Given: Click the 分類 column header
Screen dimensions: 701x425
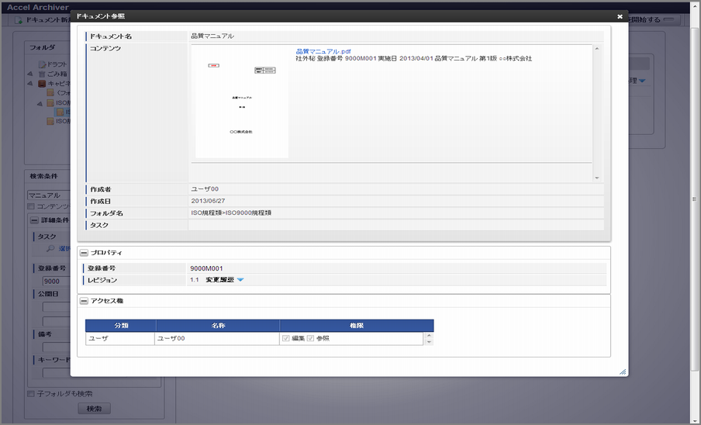Looking at the screenshot, I should pyautogui.click(x=121, y=326).
